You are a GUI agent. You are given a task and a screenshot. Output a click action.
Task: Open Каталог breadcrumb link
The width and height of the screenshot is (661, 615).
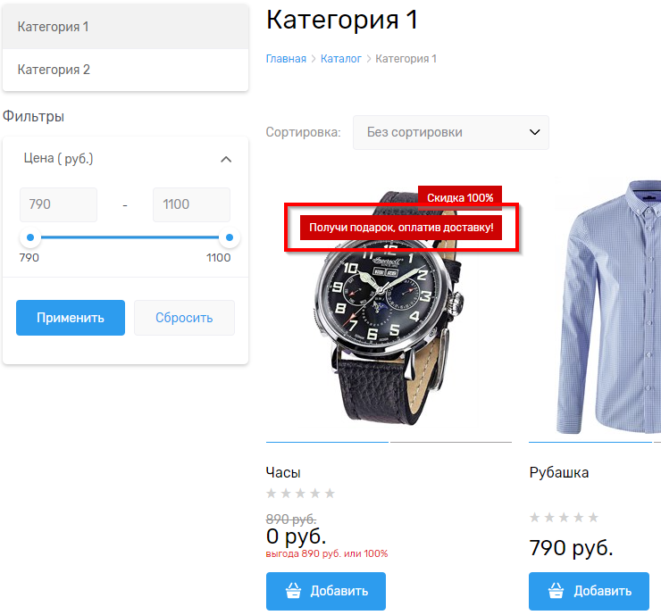pos(341,59)
